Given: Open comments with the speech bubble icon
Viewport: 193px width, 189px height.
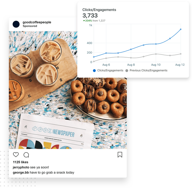Looking at the screenshot, I should [x=26, y=155].
